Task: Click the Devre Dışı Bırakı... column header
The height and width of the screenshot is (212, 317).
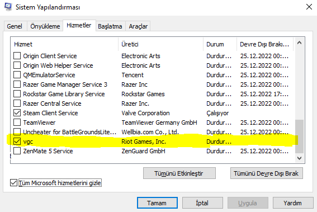Action: (x=265, y=44)
